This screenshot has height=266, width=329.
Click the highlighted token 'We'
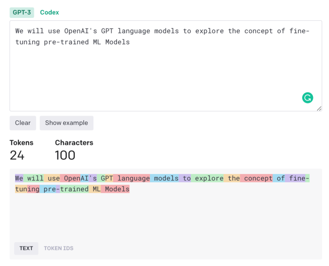click(x=19, y=178)
